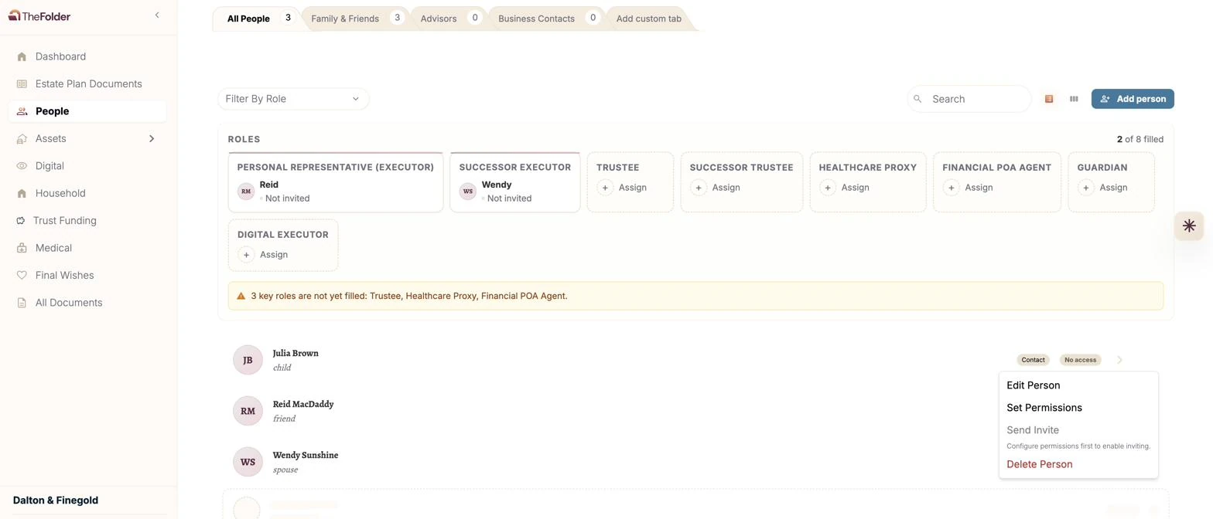This screenshot has width=1213, height=519.
Task: Click the Add person button
Action: pos(1133,99)
